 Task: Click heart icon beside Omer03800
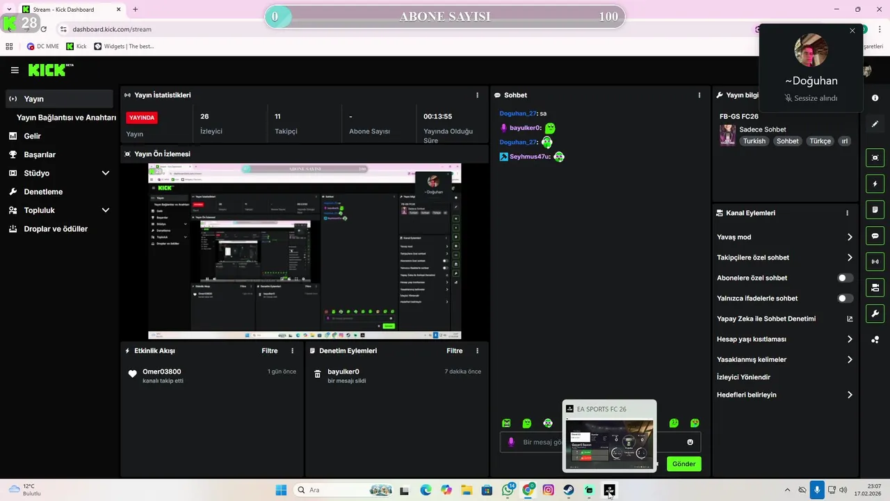coord(132,374)
